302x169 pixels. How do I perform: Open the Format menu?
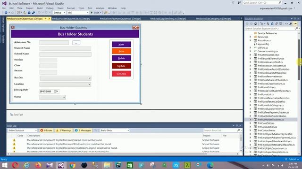(71, 8)
